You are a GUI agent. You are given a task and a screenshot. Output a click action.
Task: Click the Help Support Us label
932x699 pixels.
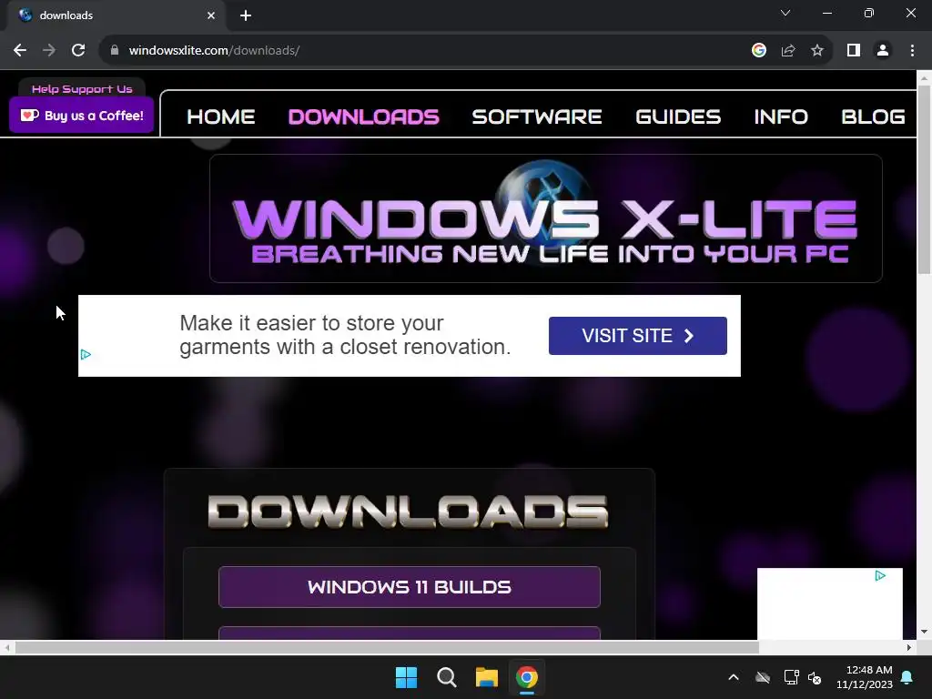[82, 89]
